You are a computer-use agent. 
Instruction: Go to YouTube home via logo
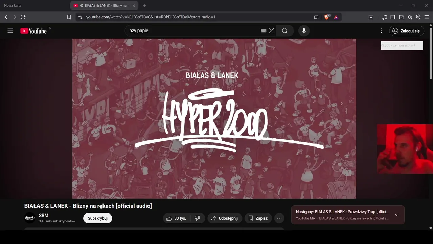(33, 31)
